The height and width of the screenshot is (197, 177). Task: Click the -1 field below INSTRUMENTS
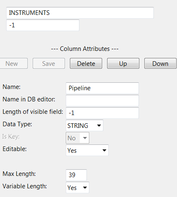[43, 25]
